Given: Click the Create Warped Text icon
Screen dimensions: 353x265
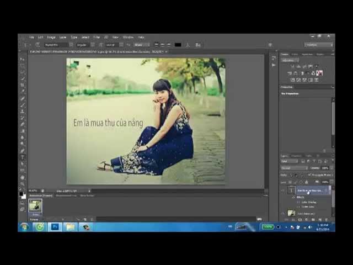Looking at the screenshot, I should tap(188, 45).
